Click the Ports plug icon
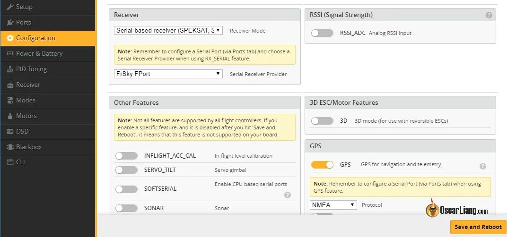The image size is (507, 237). click(10, 22)
